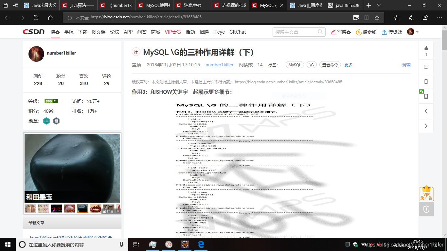Image resolution: width=447 pixels, height=251 pixels.
Task: Open the favorites hub icon
Action: [x=397, y=18]
